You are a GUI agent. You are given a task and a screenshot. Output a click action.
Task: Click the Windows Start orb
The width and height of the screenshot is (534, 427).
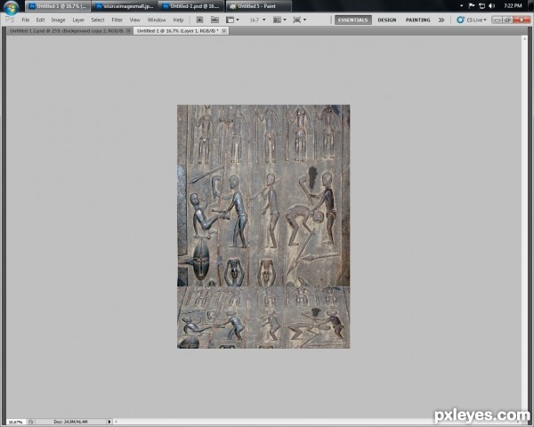(11, 7)
